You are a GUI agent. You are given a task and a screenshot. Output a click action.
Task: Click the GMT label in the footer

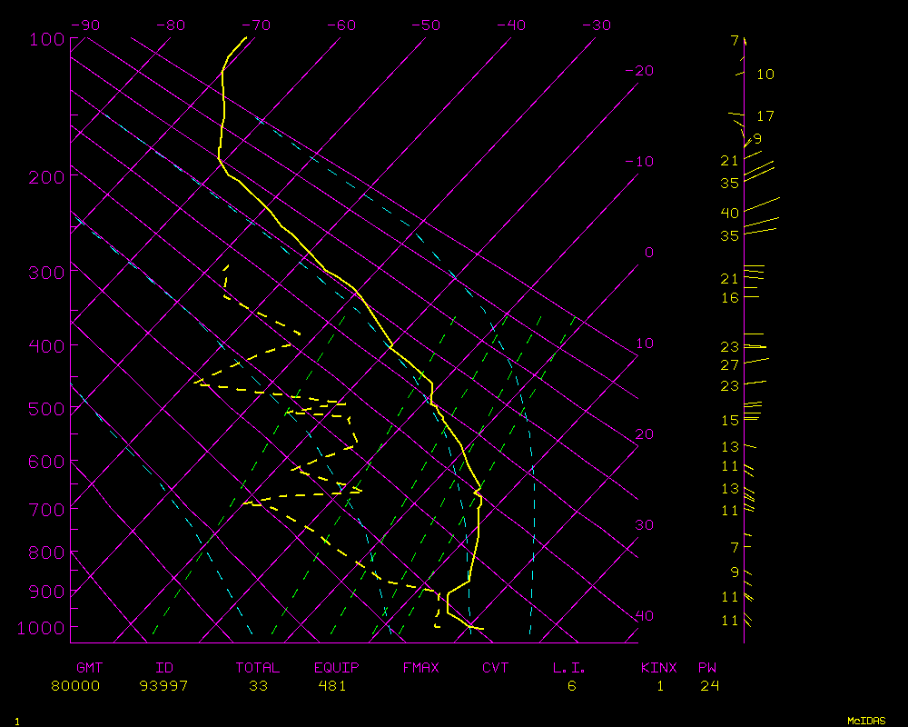tap(89, 668)
